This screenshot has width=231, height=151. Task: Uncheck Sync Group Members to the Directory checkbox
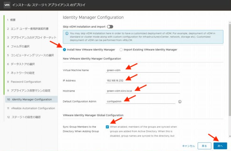107,127
